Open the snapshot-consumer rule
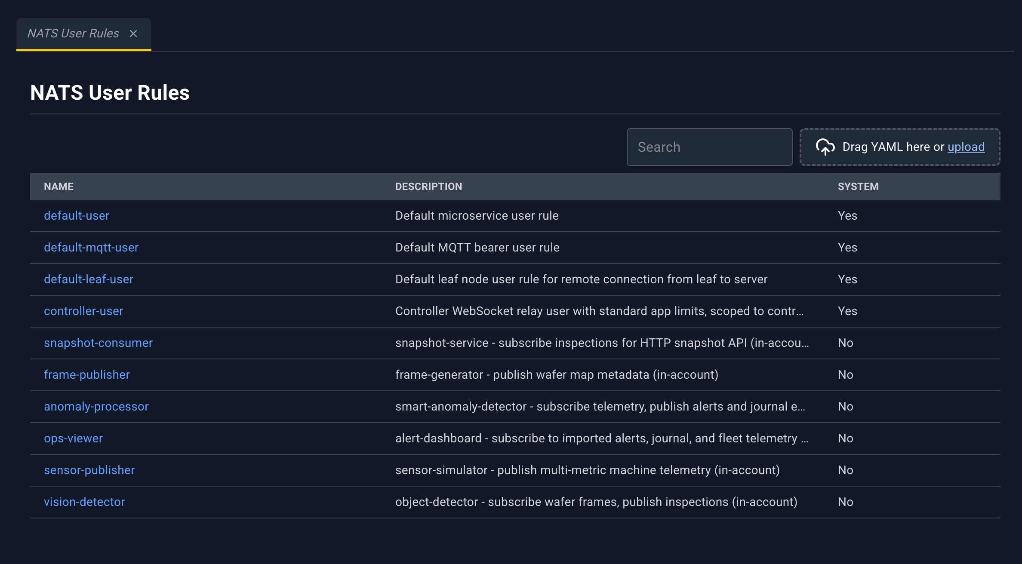The height and width of the screenshot is (564, 1022). (x=98, y=343)
